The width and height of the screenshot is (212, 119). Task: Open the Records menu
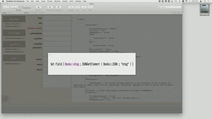(57, 1)
